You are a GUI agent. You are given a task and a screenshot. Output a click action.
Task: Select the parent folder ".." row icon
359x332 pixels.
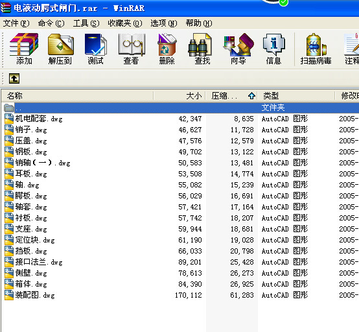click(9, 108)
